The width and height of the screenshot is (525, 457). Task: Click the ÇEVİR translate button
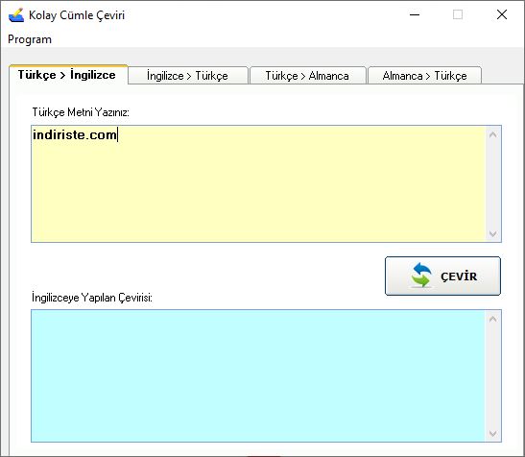(442, 277)
